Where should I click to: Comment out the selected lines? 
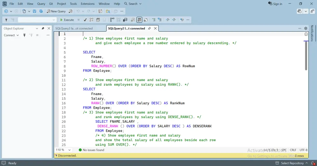tap(154, 20)
